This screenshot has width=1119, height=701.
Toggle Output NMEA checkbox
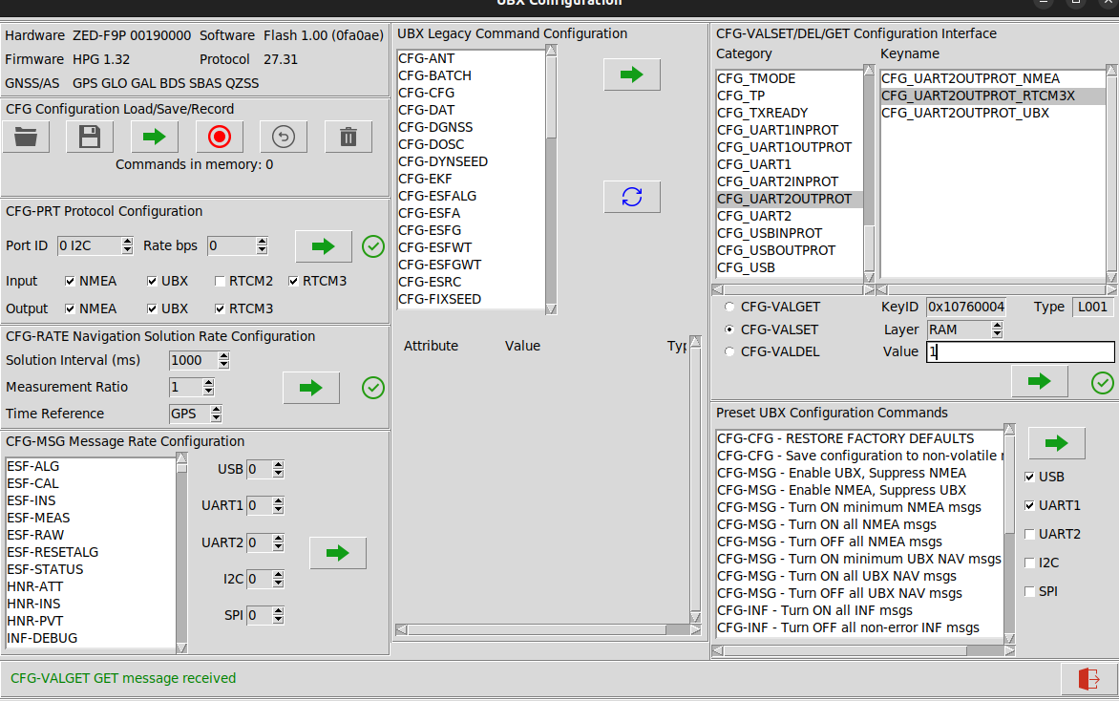click(70, 308)
